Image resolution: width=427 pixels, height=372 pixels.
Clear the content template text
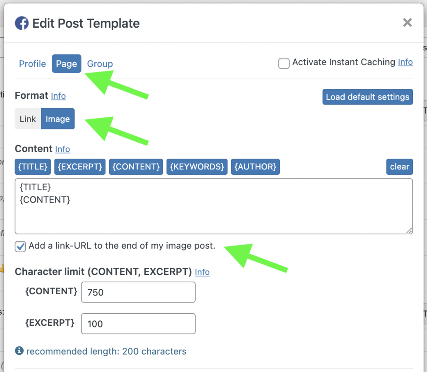[400, 167]
